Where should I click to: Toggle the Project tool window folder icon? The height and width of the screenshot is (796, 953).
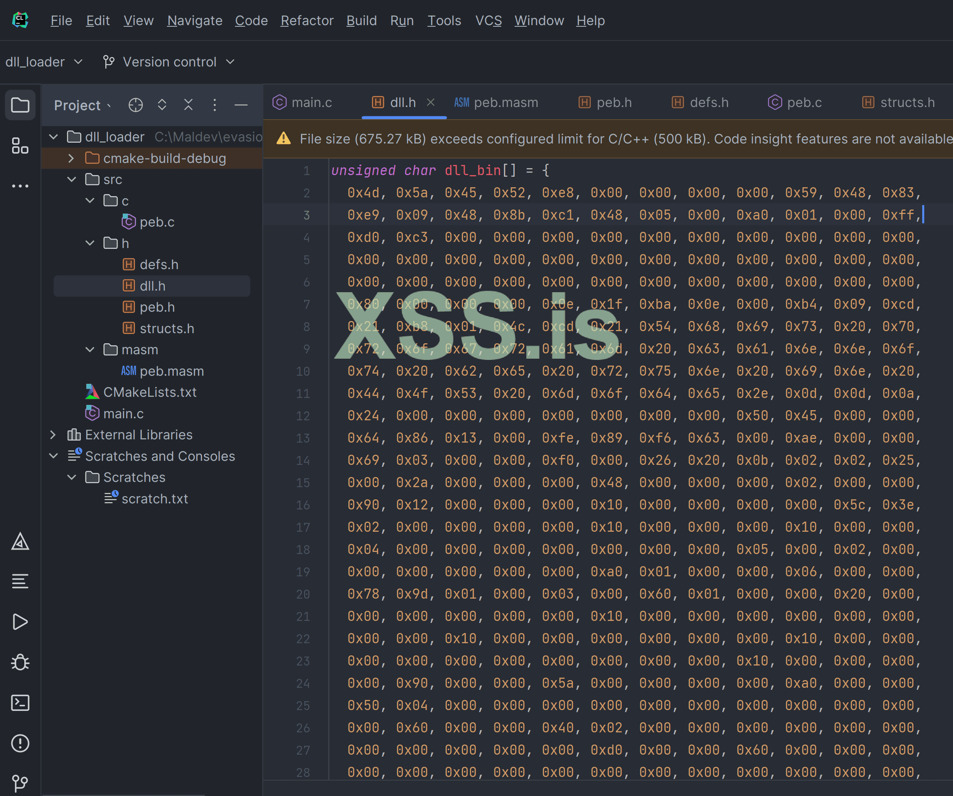click(x=20, y=105)
